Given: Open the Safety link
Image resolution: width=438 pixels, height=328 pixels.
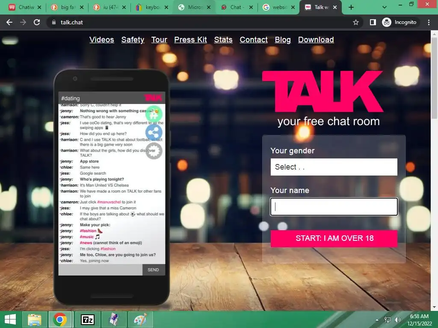Looking at the screenshot, I should pos(133,40).
